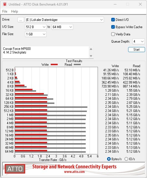This screenshot has height=178, width=147.
Task: Select the Bytes/s radio button
Action: point(109,159)
